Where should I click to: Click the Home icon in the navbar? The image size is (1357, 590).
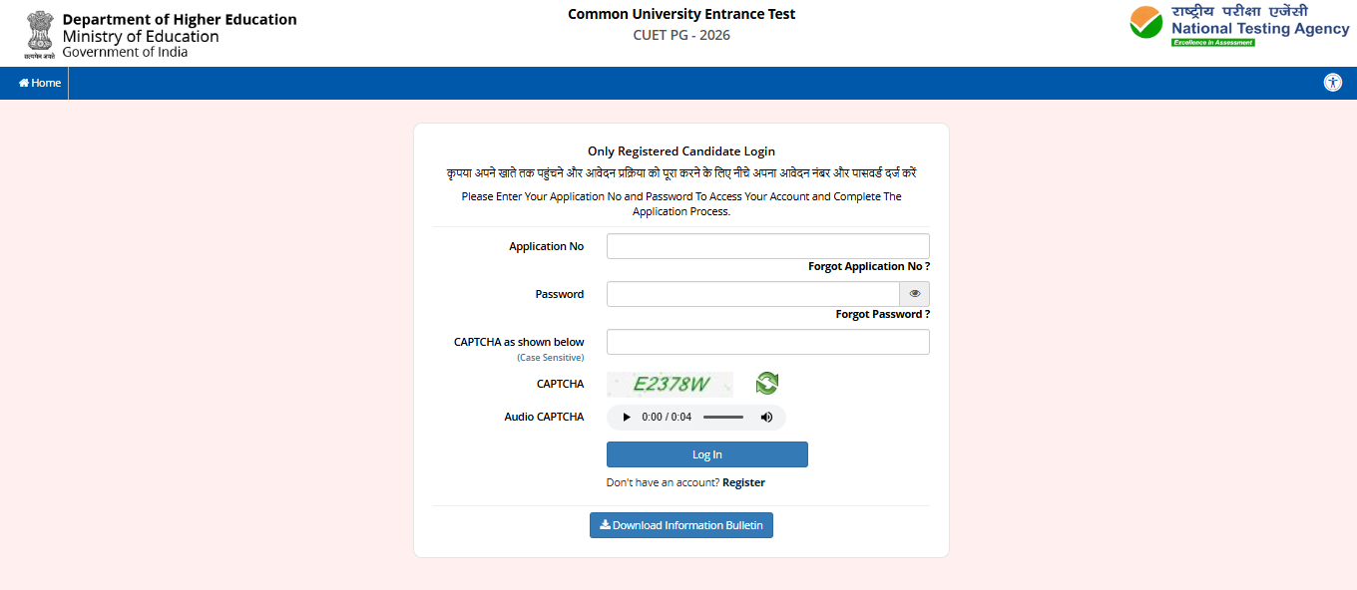pos(23,83)
